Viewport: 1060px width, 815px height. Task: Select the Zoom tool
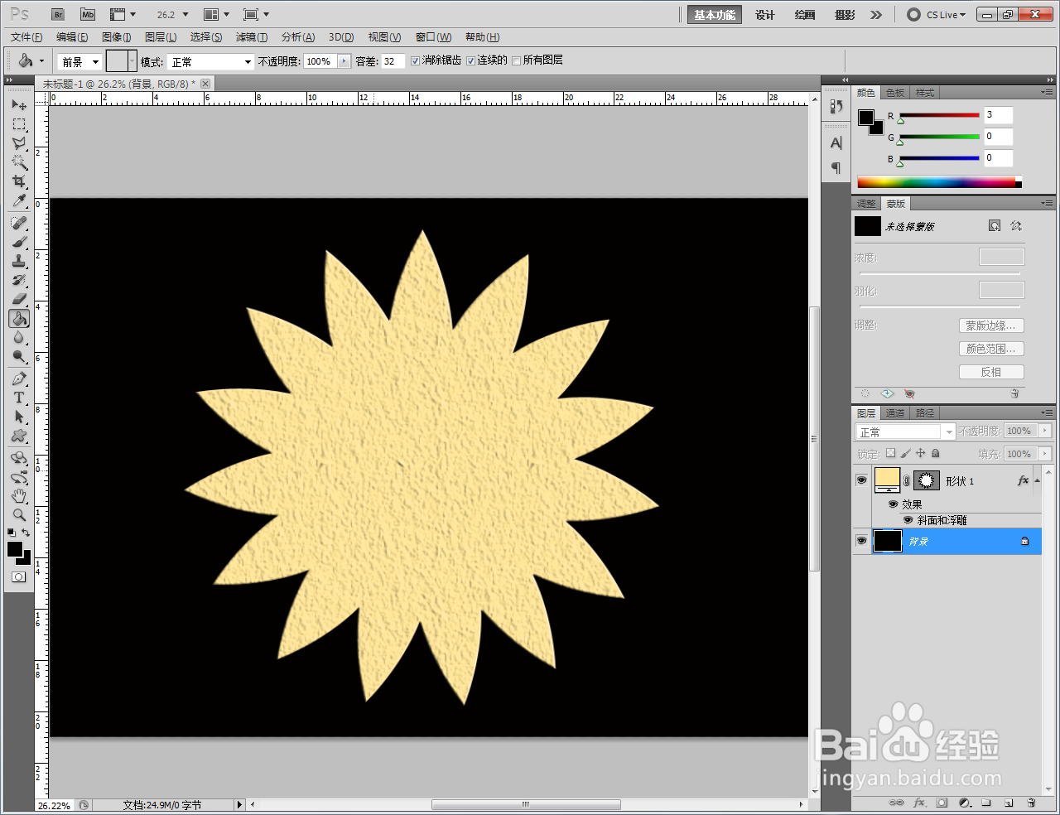point(19,515)
